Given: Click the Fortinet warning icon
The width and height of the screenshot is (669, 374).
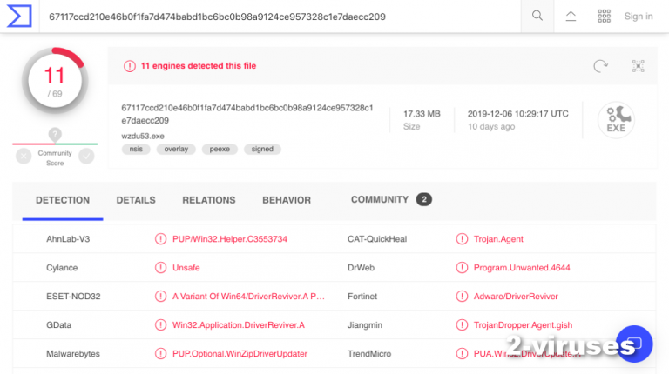Looking at the screenshot, I should point(462,296).
